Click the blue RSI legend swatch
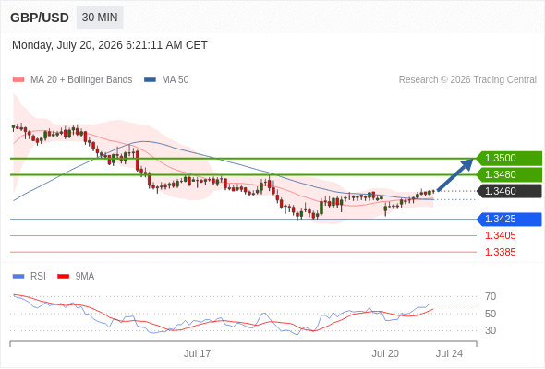 point(18,277)
